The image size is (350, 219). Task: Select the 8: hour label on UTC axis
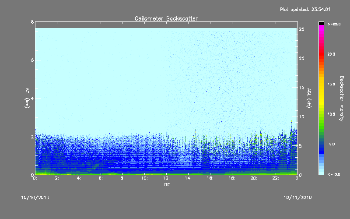(x=123, y=178)
